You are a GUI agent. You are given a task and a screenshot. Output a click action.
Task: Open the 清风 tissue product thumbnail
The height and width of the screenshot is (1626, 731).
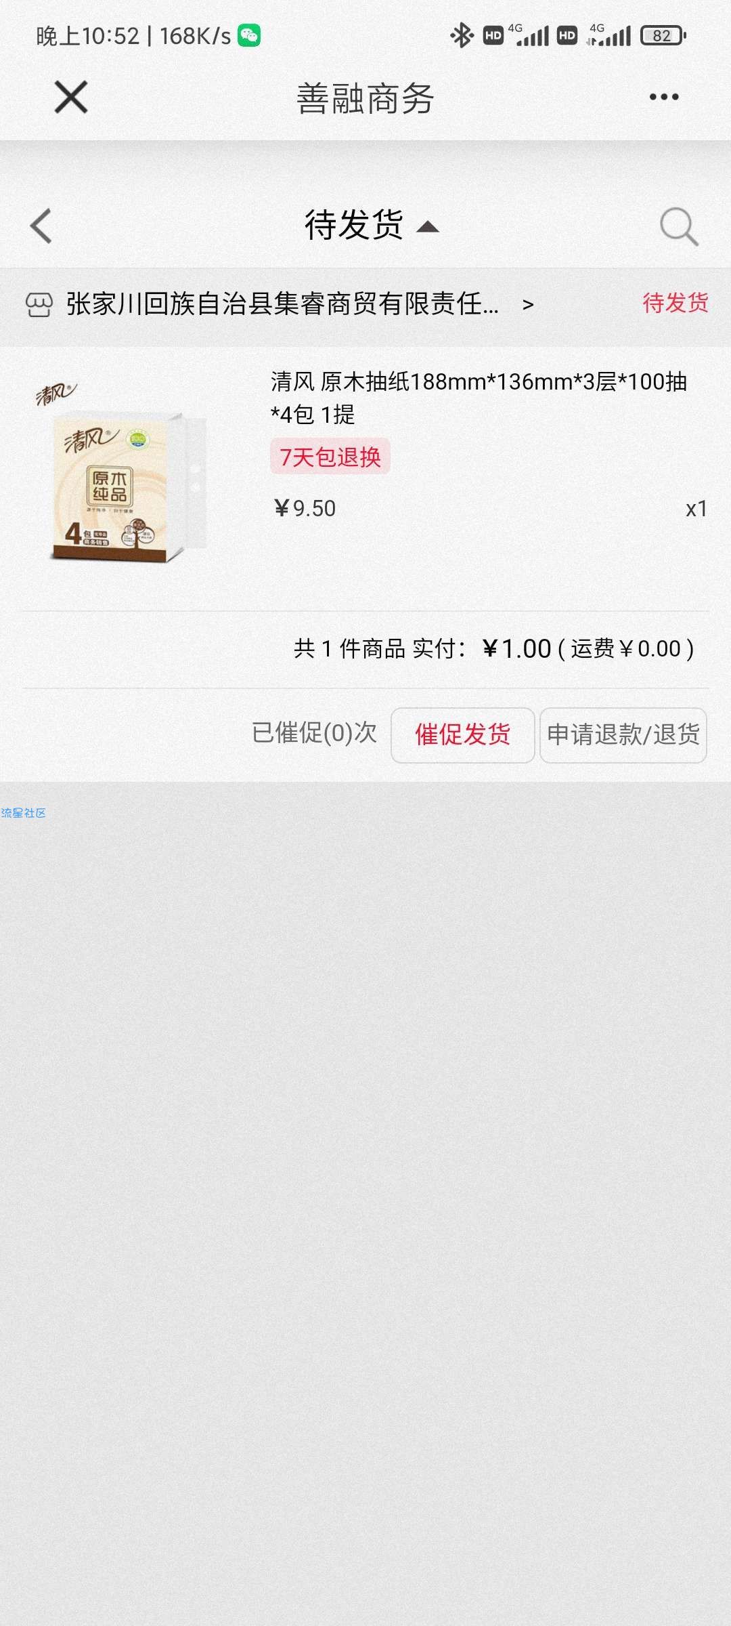click(x=122, y=473)
